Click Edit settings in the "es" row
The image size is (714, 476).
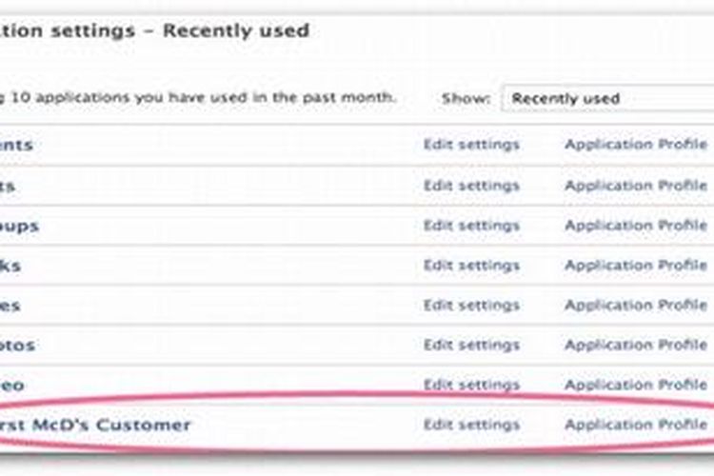tap(471, 306)
